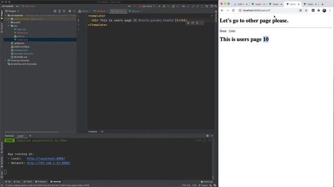Hide the Project panel with the minus icon
Screen dimensions: 334x187
pos(74,11)
